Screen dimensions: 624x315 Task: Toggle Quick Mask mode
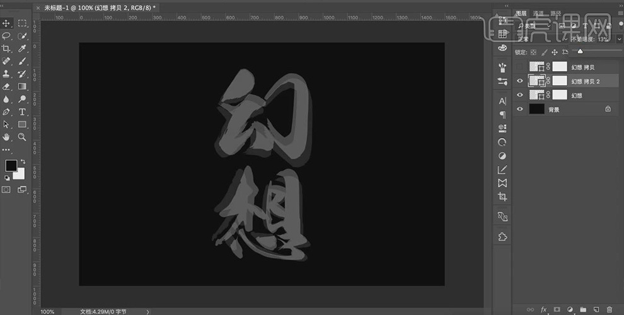6,190
